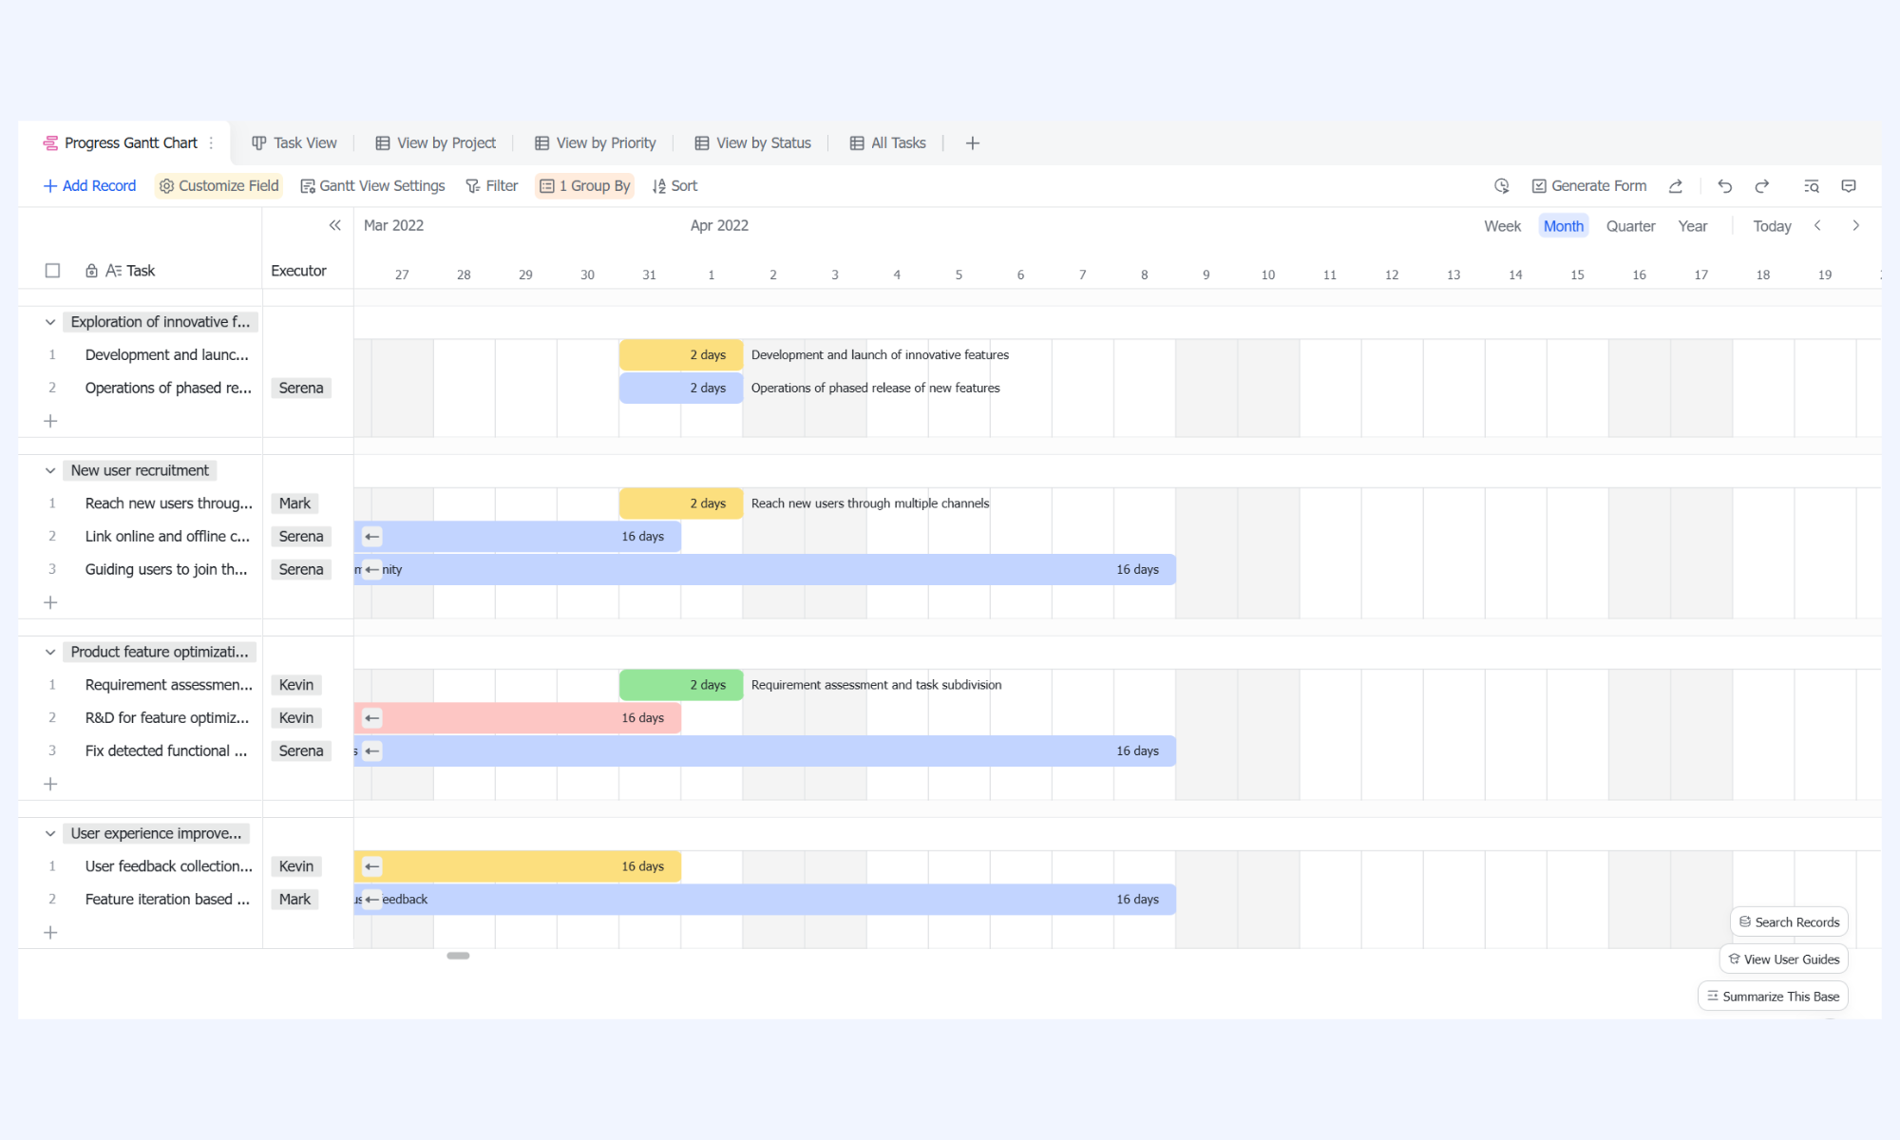This screenshot has width=1900, height=1140.
Task: Add row under User experience improvement group
Action: click(x=51, y=933)
